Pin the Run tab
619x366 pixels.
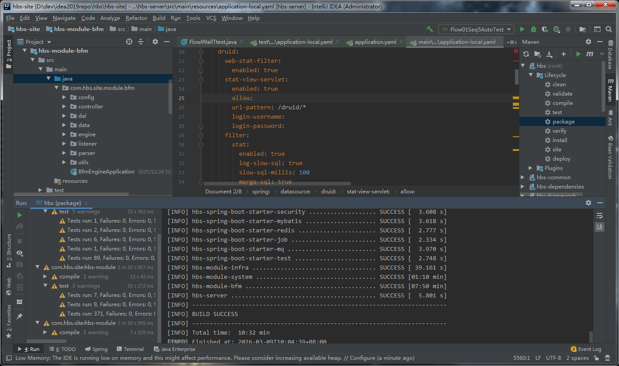[19, 316]
